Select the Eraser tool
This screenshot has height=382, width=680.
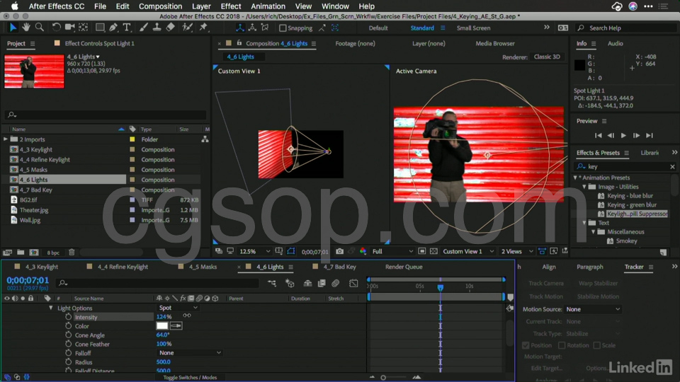171,28
